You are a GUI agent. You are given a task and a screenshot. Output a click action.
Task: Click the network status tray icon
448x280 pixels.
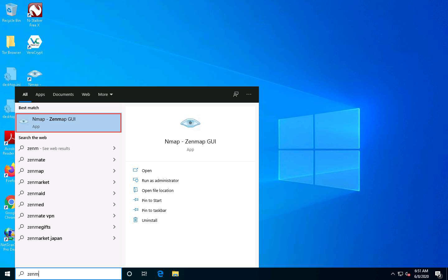coord(400,274)
